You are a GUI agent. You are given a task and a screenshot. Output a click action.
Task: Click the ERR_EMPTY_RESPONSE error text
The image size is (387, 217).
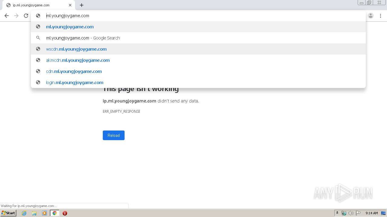122,112
